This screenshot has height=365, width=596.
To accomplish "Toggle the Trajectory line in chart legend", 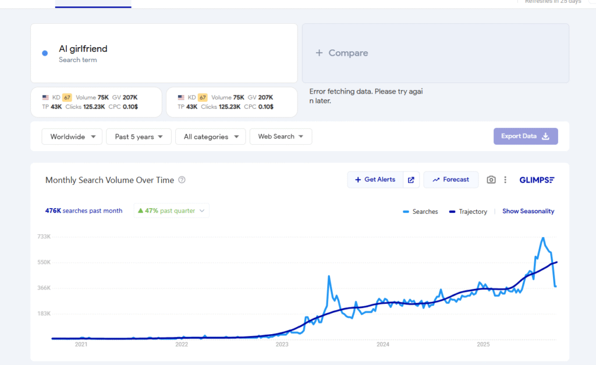I will click(x=468, y=212).
